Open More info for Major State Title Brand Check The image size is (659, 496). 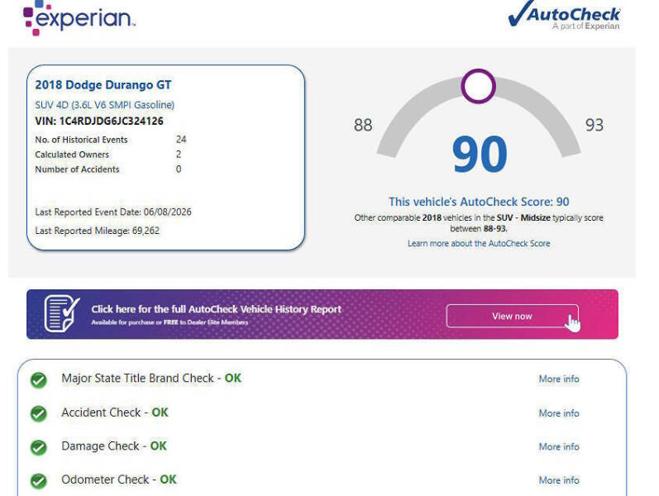pyautogui.click(x=559, y=379)
